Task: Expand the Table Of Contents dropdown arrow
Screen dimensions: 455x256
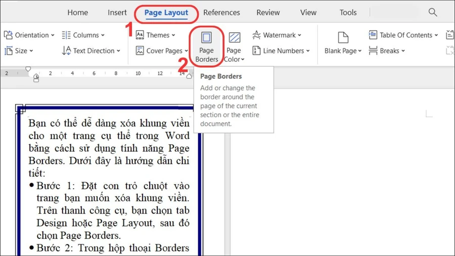Action: [x=436, y=35]
